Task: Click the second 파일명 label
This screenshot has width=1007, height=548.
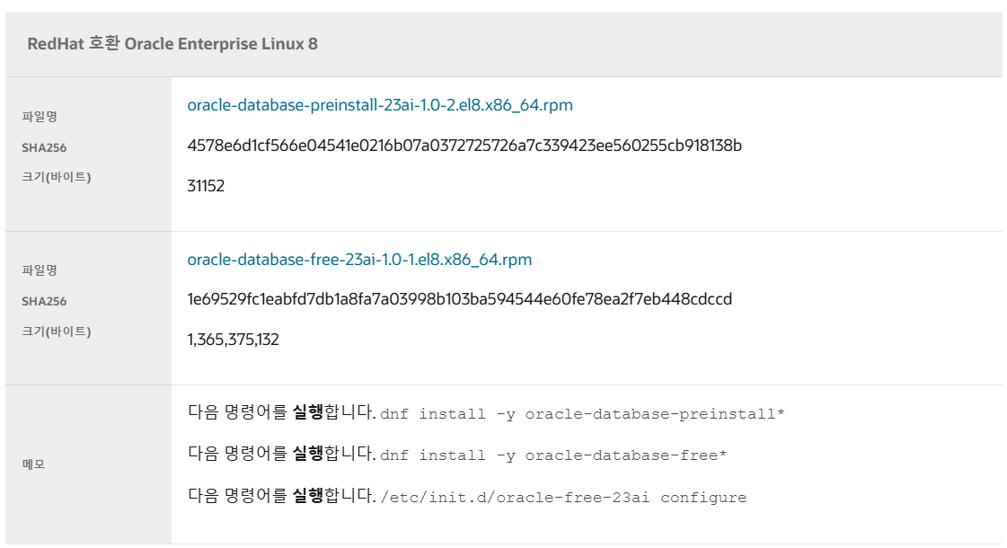Action: pyautogui.click(x=40, y=270)
